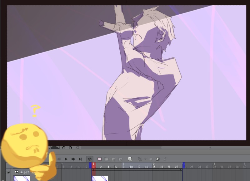The width and height of the screenshot is (250, 181).
Task: Click frame 20 on the timeline ruler
Action: tap(169, 167)
